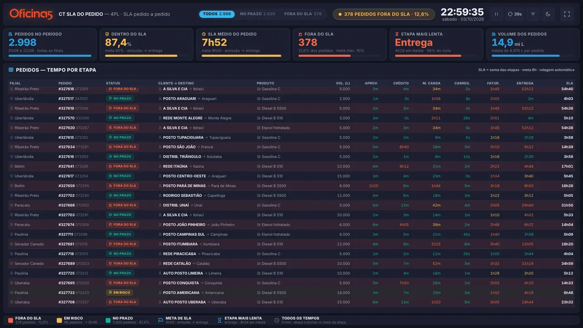Click the 29s auto-refresh countdown button

coord(515,14)
